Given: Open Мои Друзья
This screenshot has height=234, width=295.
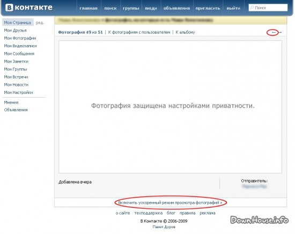Looking at the screenshot, I should [x=15, y=30].
